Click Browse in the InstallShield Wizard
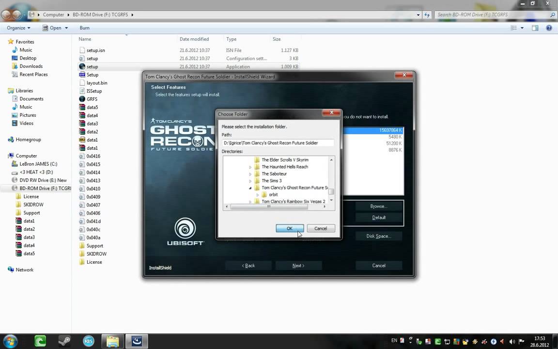This screenshot has width=558, height=349. point(379,206)
